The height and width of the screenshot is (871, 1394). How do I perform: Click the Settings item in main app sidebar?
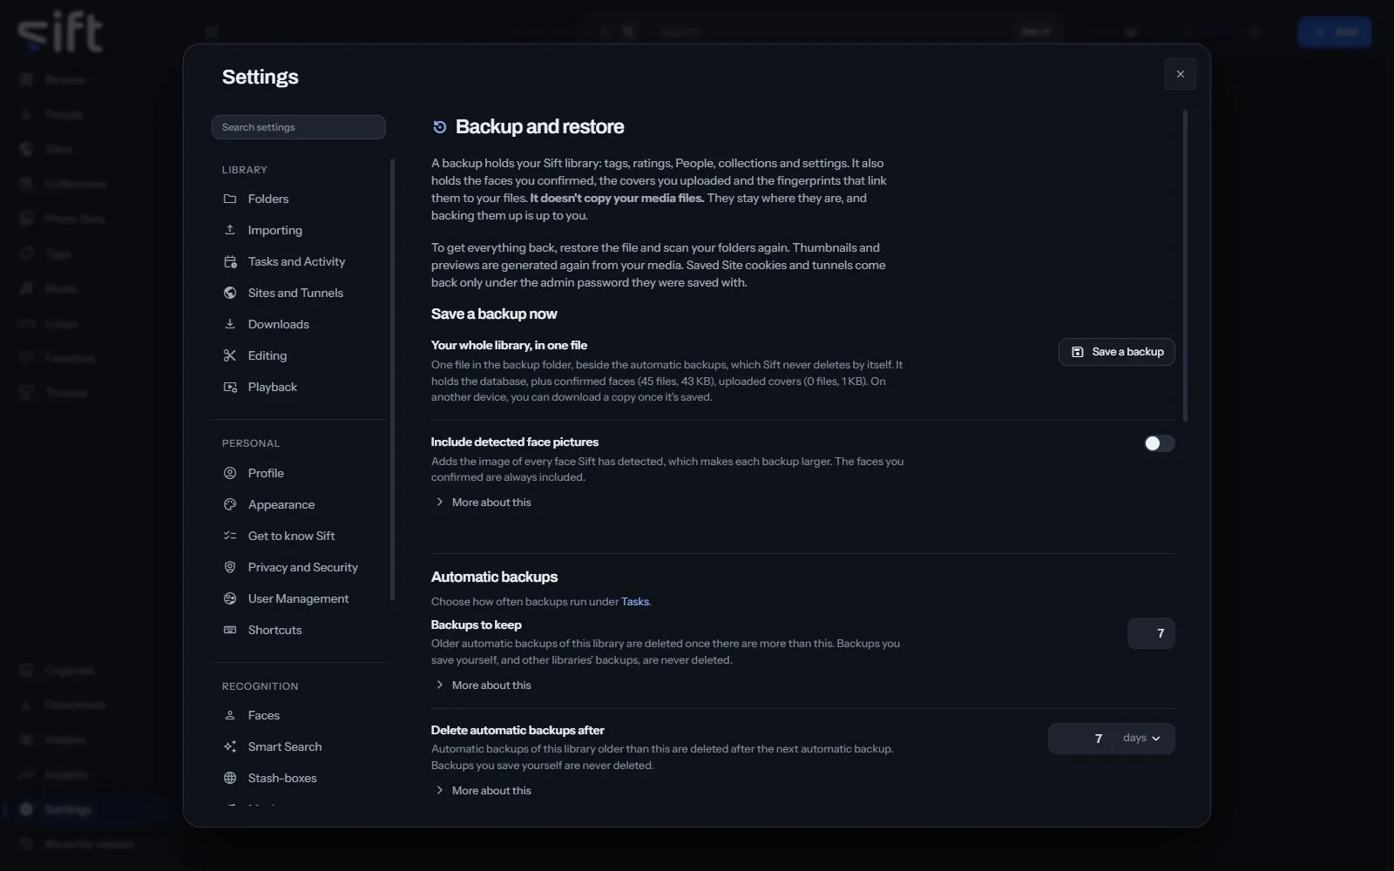85,810
